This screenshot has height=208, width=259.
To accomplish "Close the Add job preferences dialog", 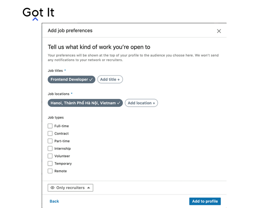I will [x=219, y=31].
